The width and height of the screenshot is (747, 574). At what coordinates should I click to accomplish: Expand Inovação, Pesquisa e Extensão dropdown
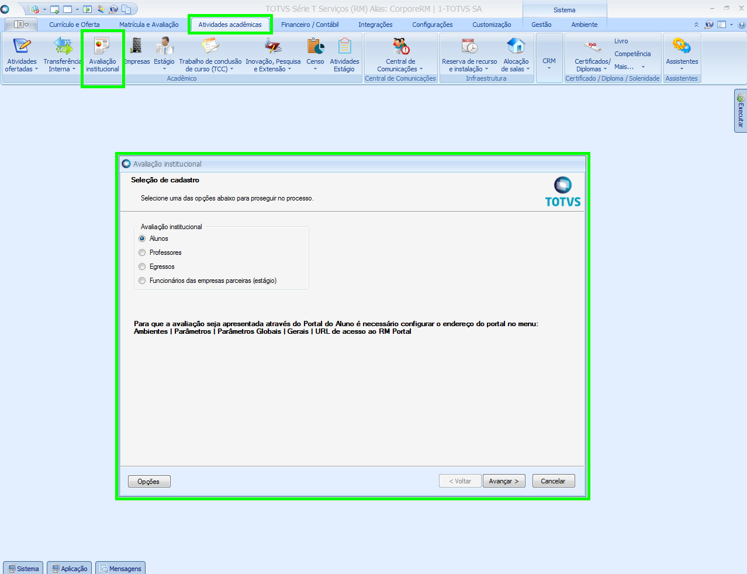tap(289, 69)
